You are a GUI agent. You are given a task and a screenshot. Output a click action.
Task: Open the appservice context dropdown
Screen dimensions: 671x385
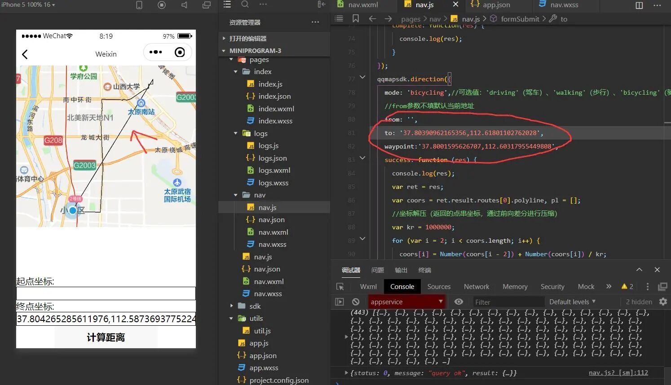point(407,302)
